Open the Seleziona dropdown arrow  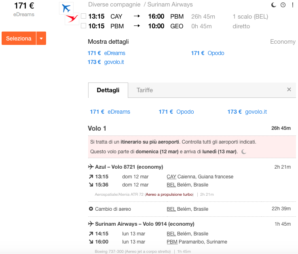pos(41,38)
